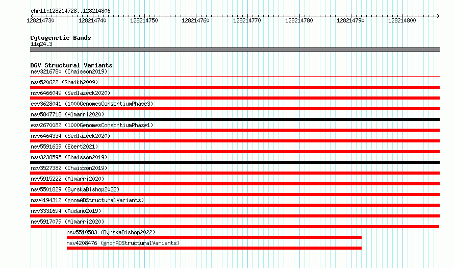Click the Cytogenetic Bands track title
This screenshot has width=454, height=268.
pyautogui.click(x=61, y=38)
